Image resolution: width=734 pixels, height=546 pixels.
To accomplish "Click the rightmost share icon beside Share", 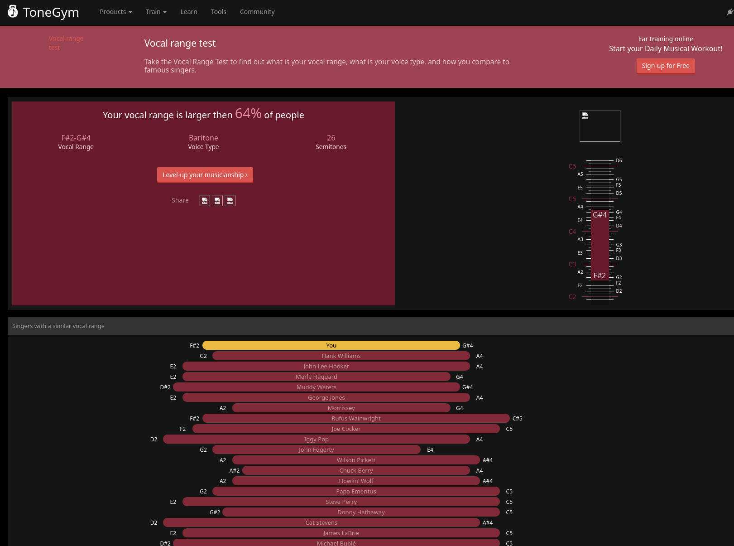I will [230, 201].
